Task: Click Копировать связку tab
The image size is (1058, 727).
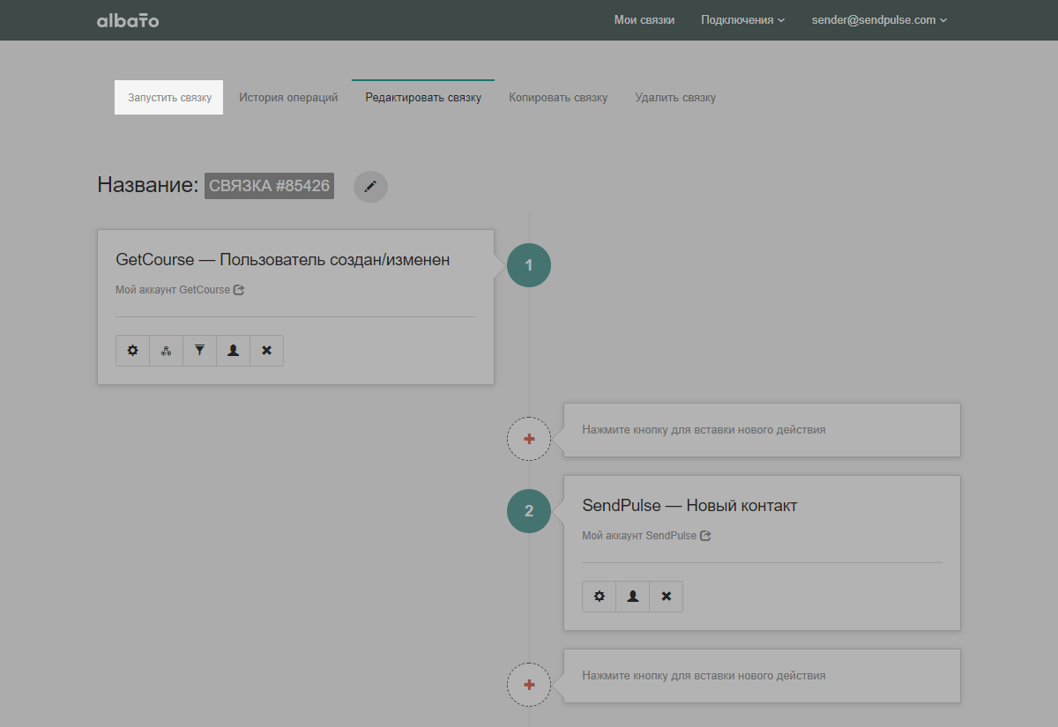Action: tap(558, 98)
